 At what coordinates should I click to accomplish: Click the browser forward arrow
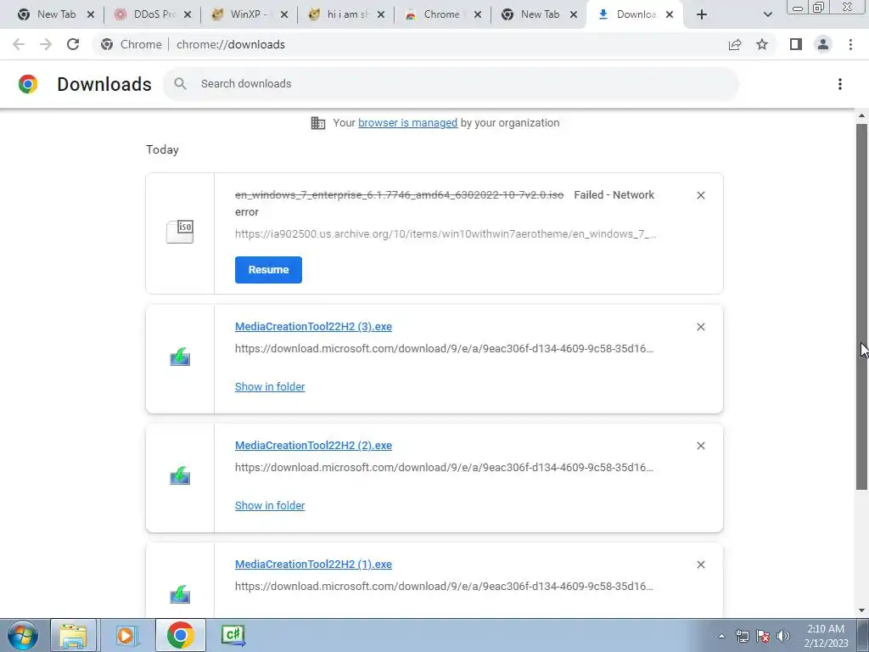tap(46, 44)
